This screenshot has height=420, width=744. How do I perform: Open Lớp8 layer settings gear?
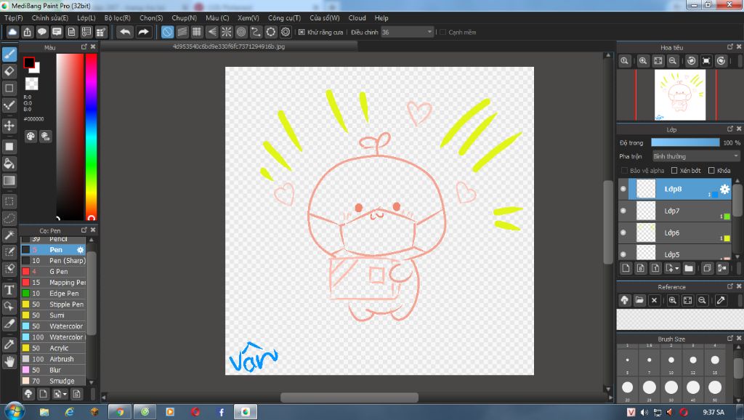[724, 189]
